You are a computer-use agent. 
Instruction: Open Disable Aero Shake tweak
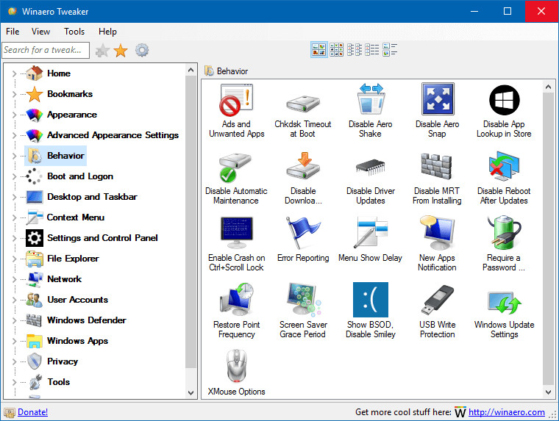click(x=370, y=110)
